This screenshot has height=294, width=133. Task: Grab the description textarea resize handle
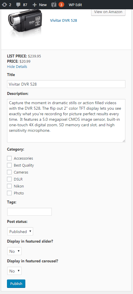tap(124, 141)
